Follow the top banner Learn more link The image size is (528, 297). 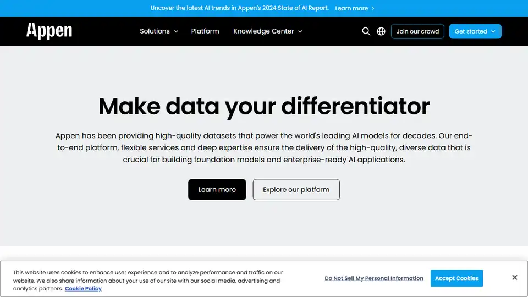[351, 8]
